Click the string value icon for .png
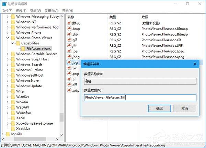The height and width of the screenshot is (148, 206). click(x=69, y=73)
